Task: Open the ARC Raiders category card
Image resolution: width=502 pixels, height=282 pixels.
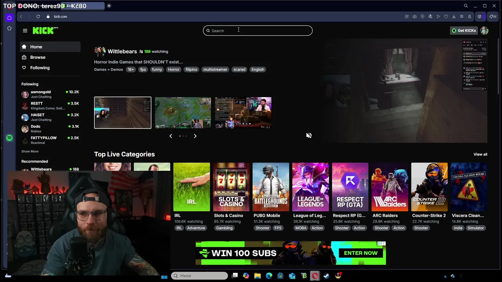Action: tap(389, 187)
